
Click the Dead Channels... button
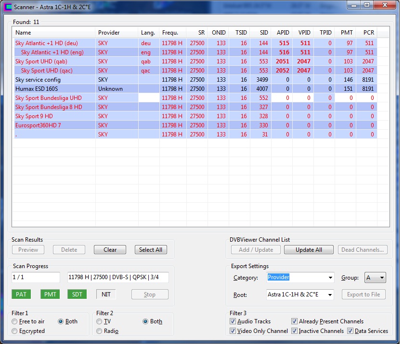tap(363, 250)
